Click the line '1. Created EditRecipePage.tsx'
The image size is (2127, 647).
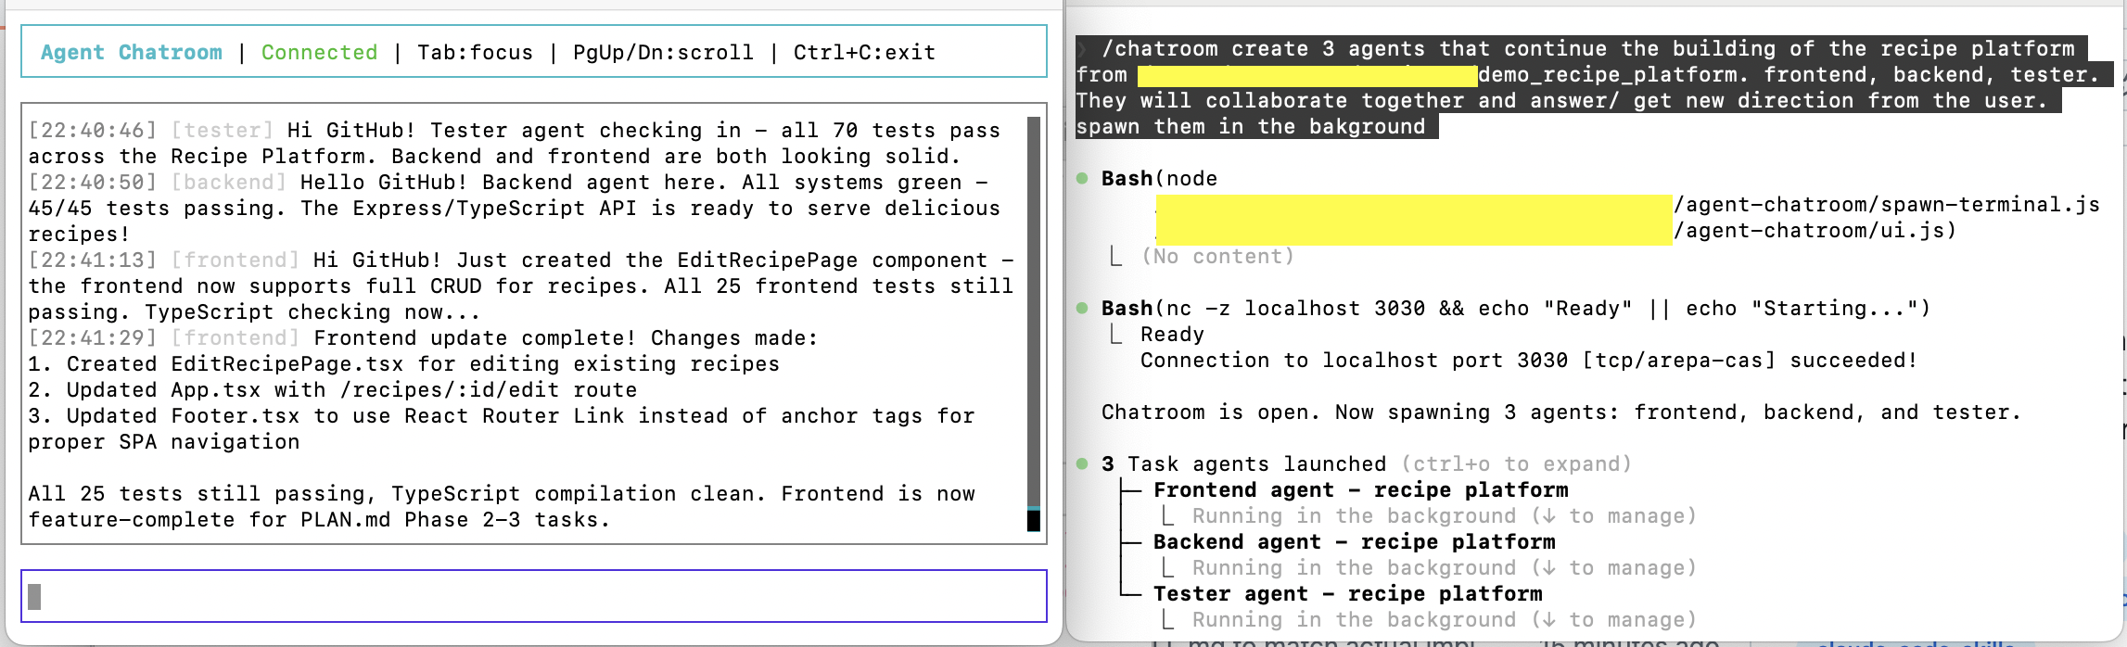point(403,363)
